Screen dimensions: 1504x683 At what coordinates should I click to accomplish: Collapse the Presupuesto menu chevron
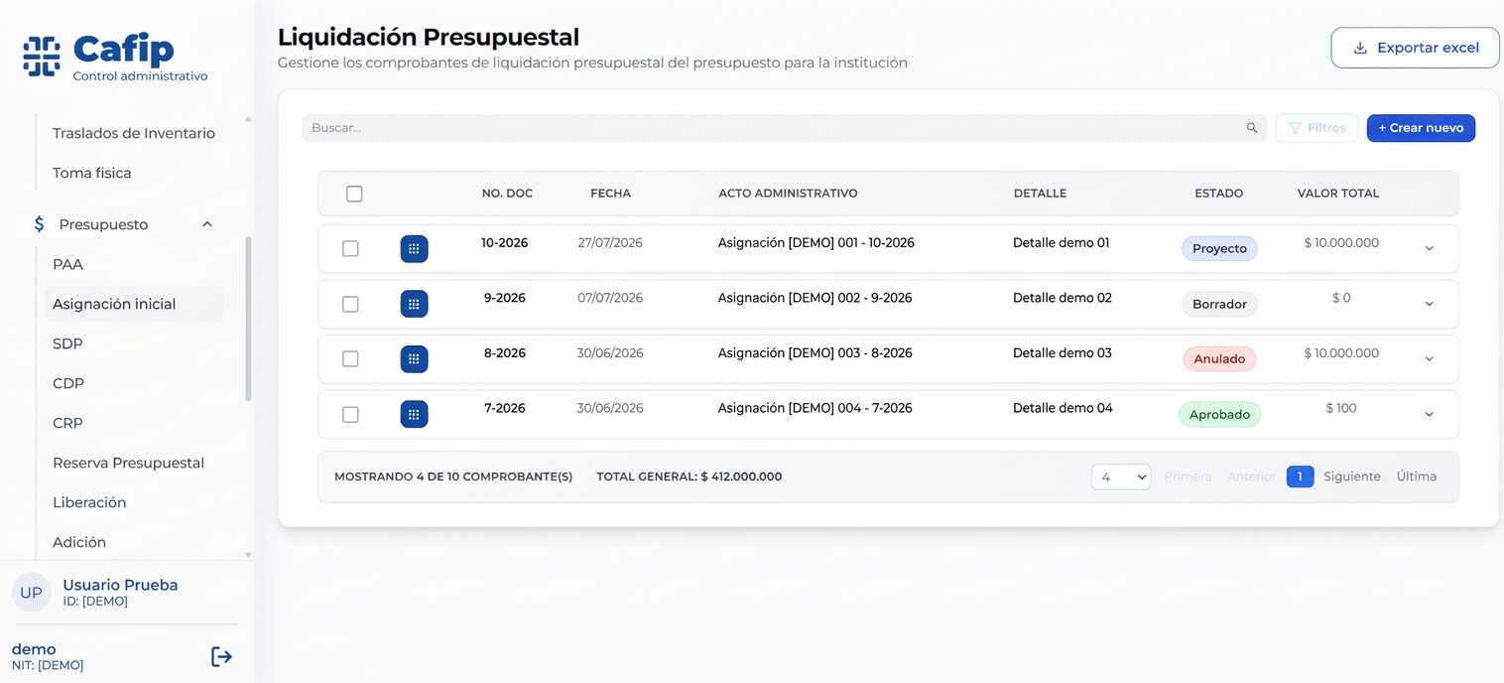(x=207, y=224)
